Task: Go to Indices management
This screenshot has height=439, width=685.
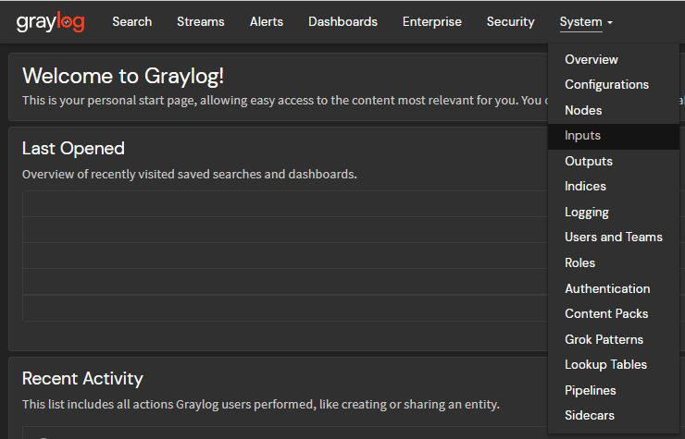Action: (x=585, y=186)
